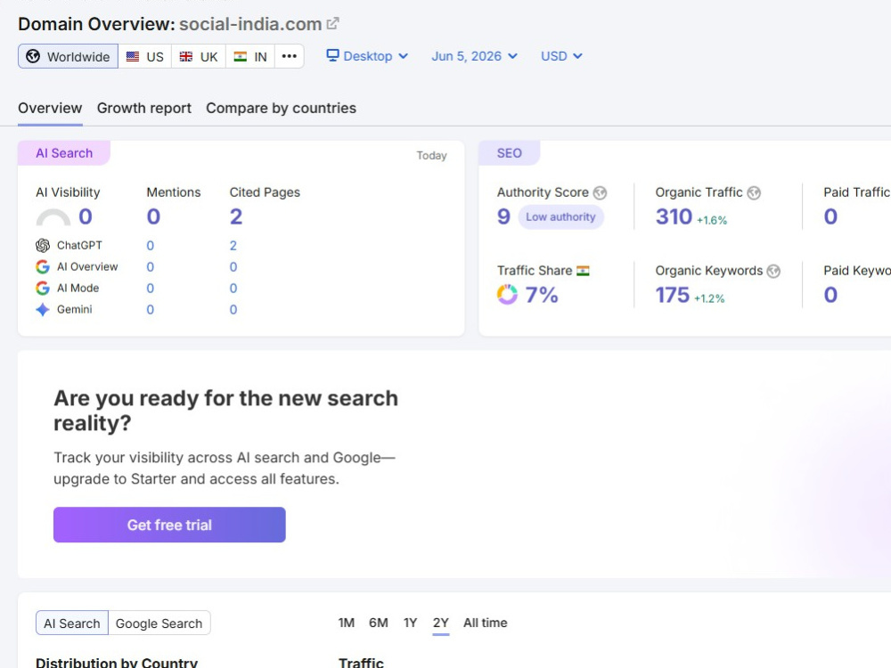Click the Get free trial button

click(169, 525)
